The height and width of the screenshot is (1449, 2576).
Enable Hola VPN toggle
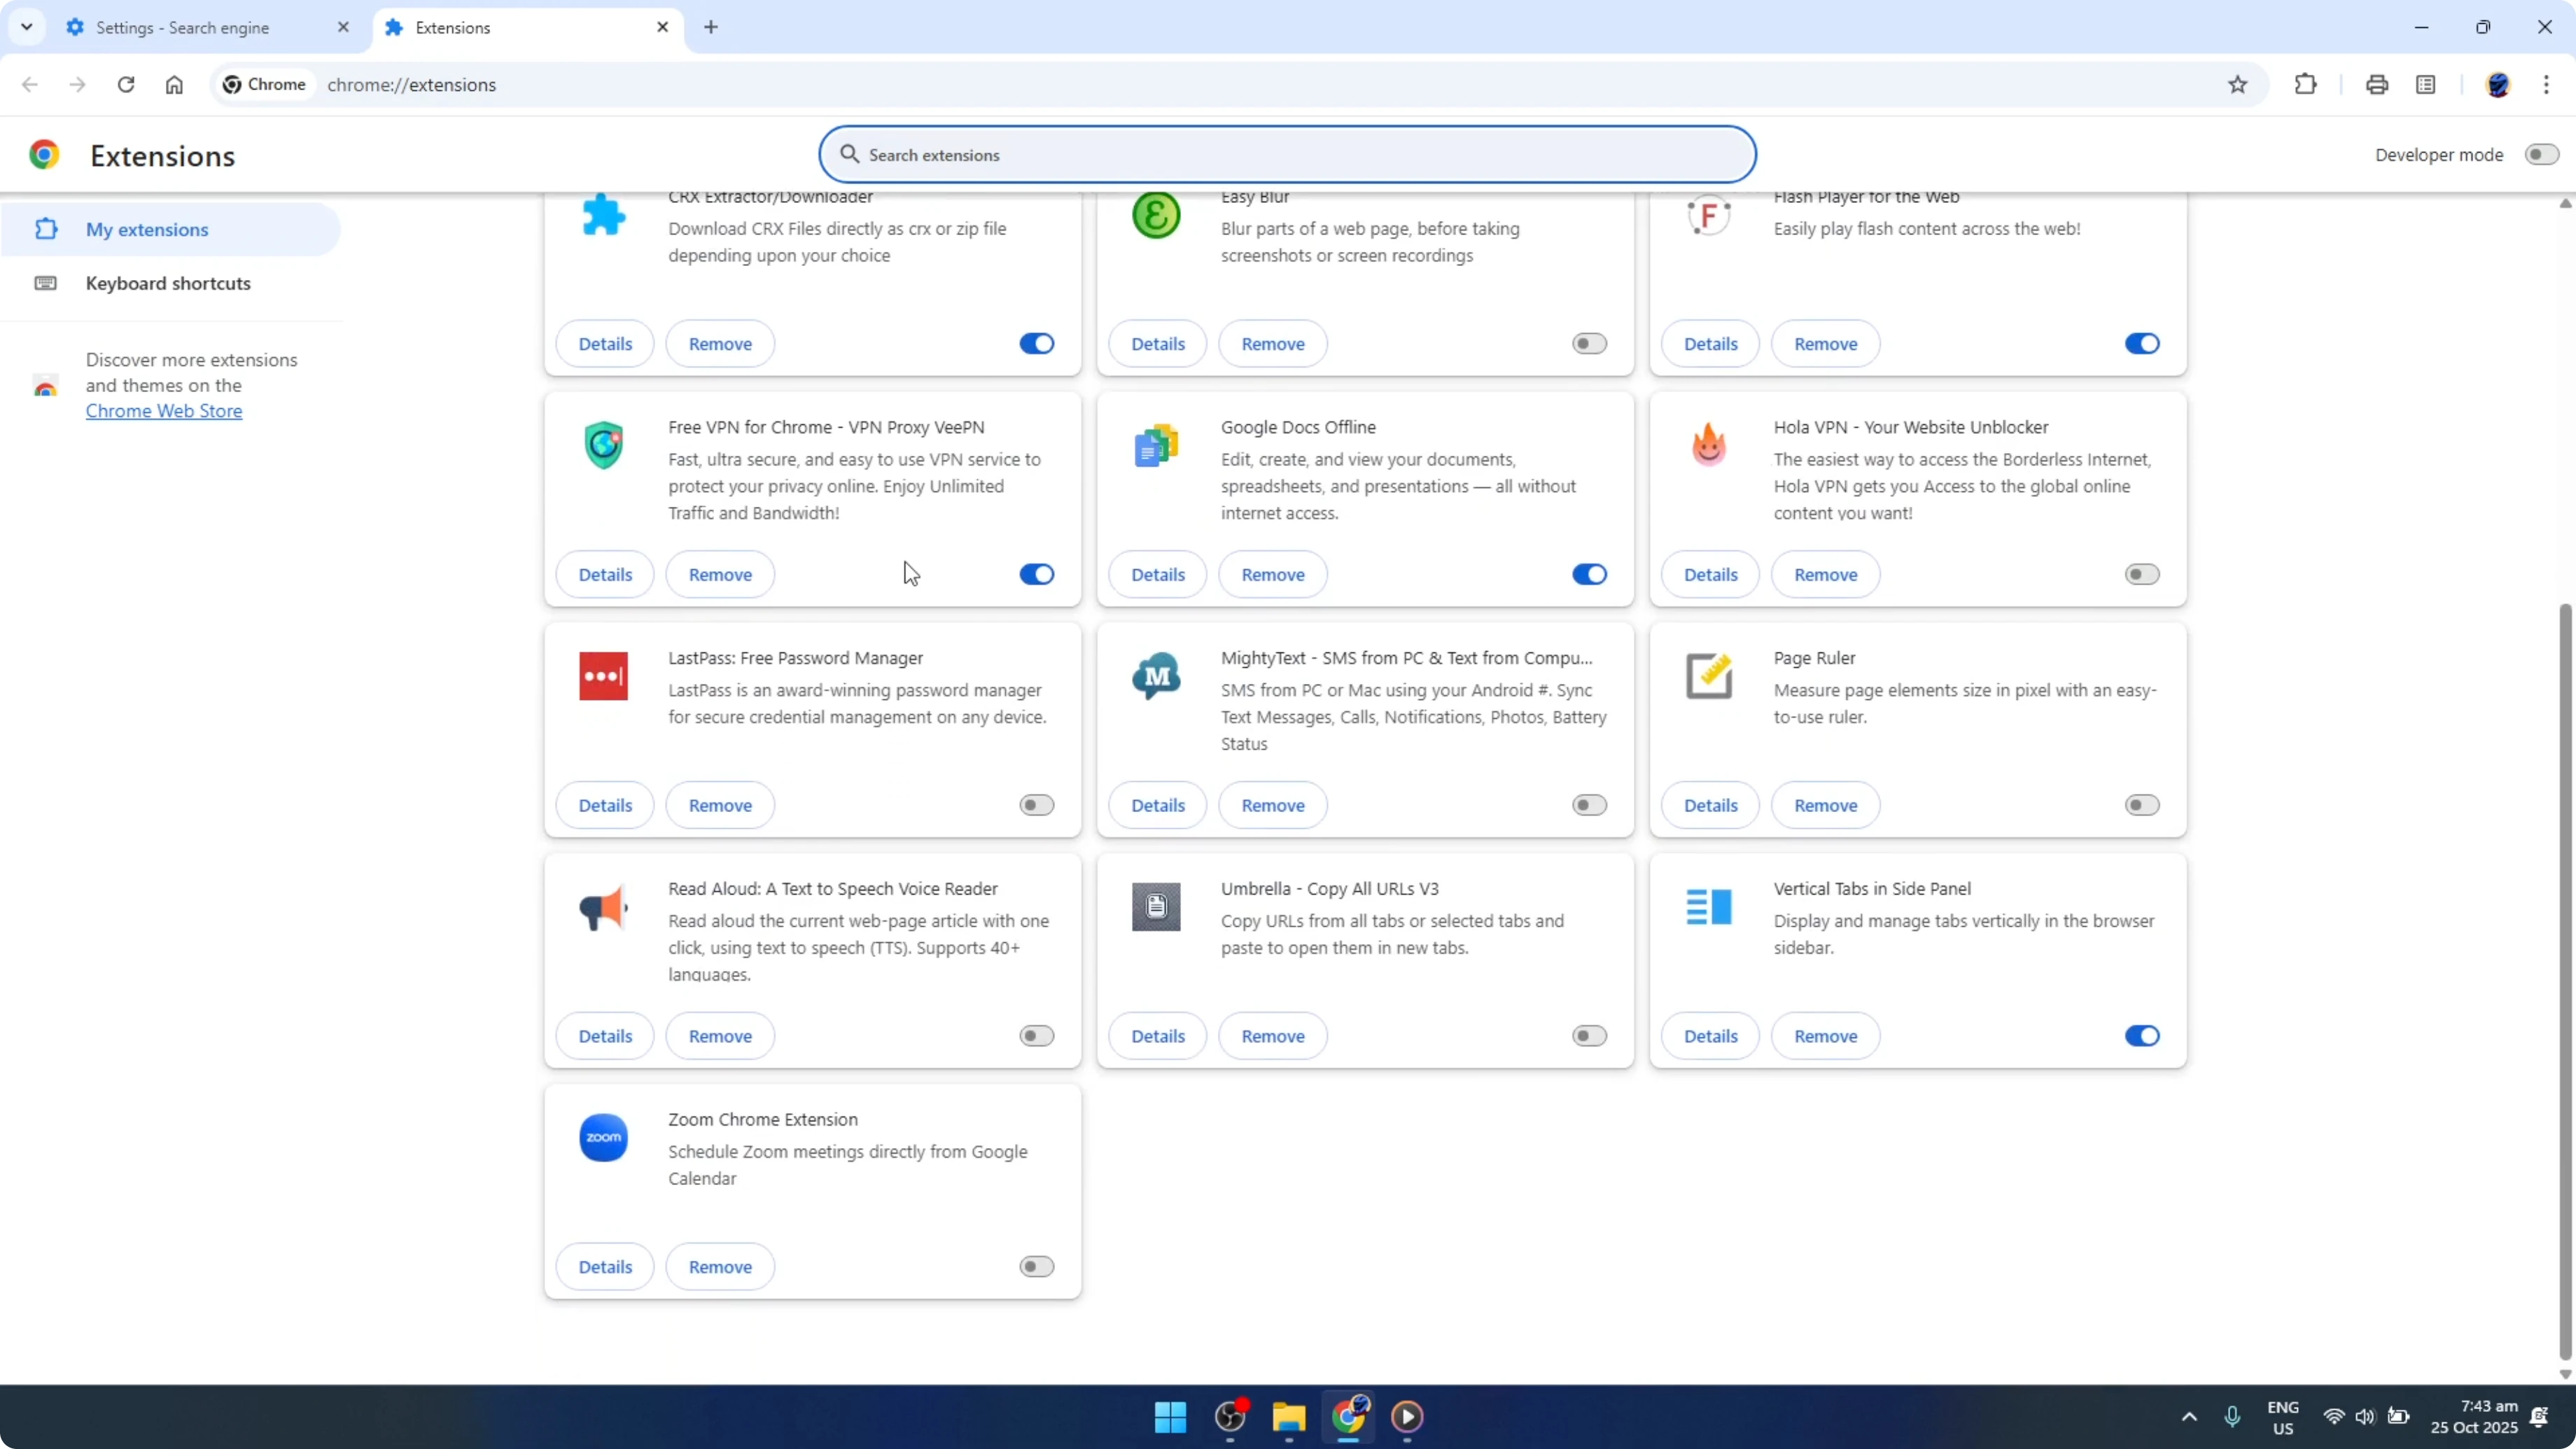tap(2142, 575)
